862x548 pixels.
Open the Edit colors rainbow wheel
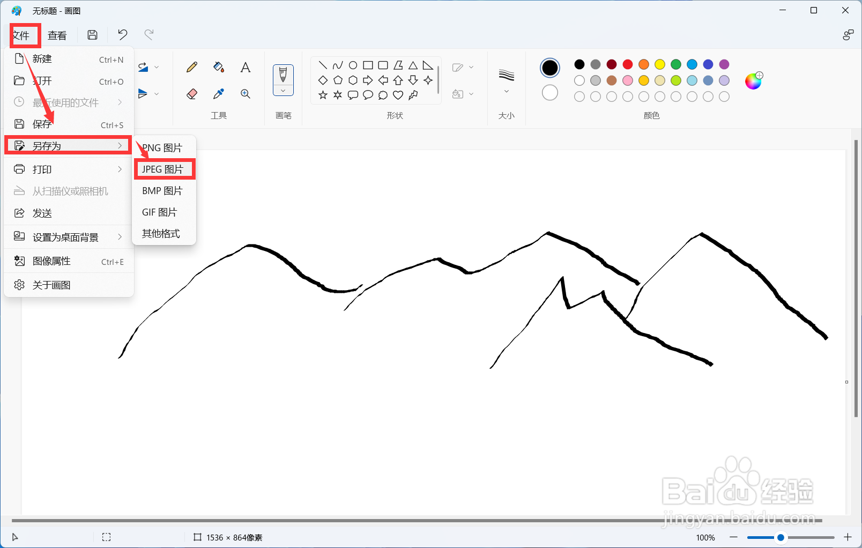pyautogui.click(x=753, y=81)
